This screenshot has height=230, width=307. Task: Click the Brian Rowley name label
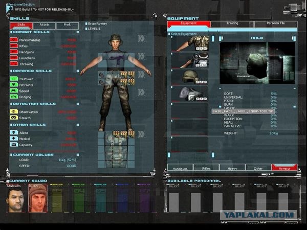tap(98, 24)
